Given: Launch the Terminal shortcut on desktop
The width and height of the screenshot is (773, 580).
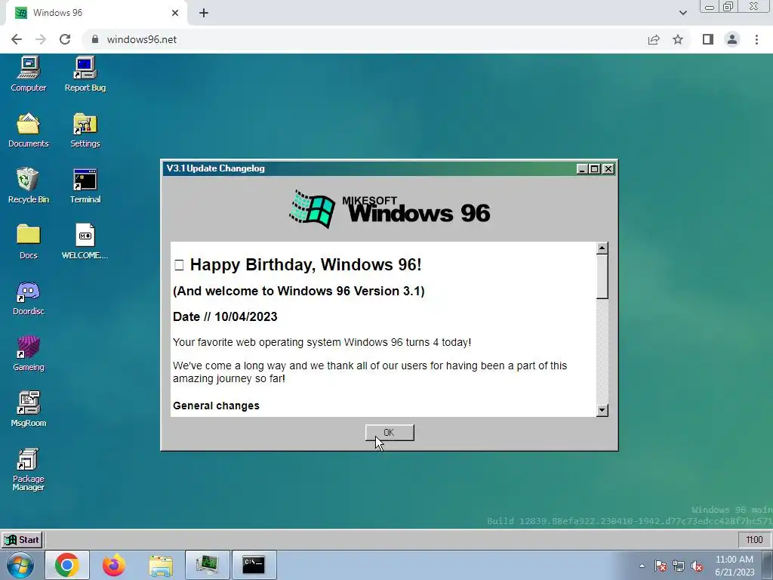Looking at the screenshot, I should (x=85, y=186).
